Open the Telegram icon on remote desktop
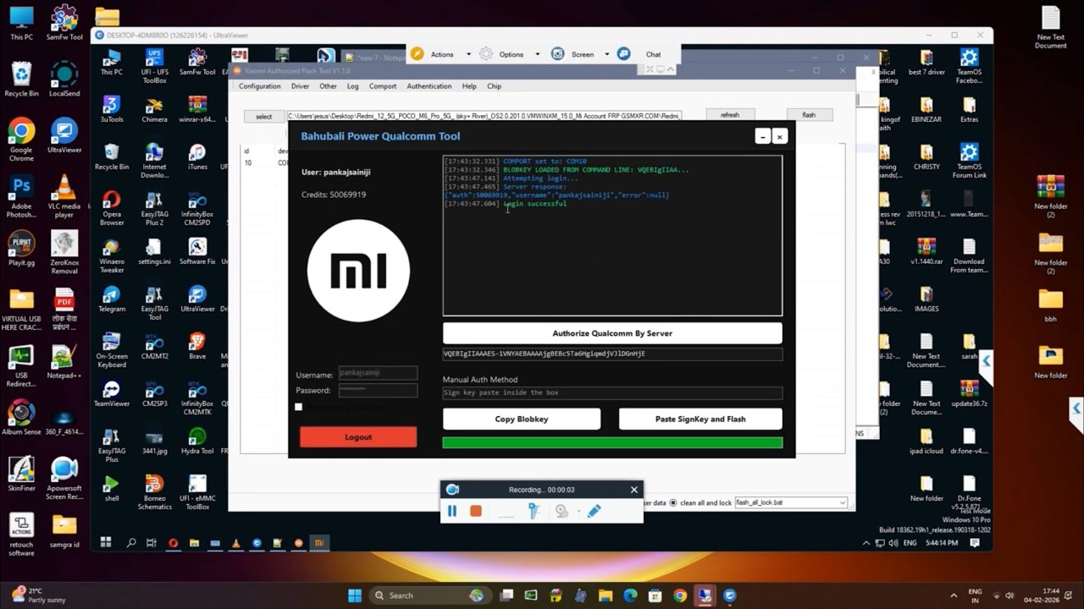The height and width of the screenshot is (609, 1084). pyautogui.click(x=111, y=299)
